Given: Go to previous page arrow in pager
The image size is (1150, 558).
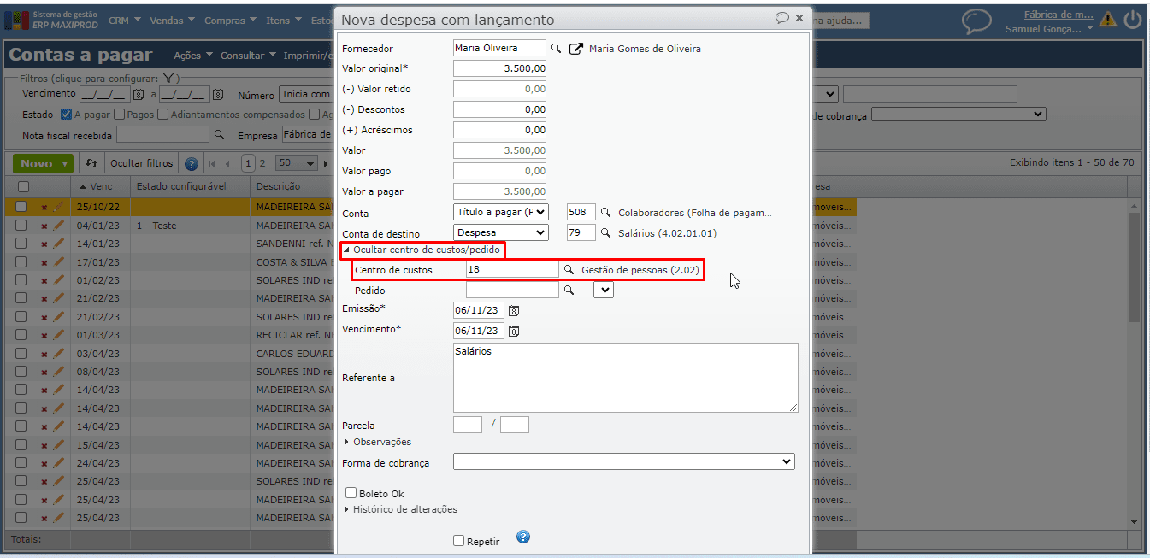Looking at the screenshot, I should tap(229, 164).
